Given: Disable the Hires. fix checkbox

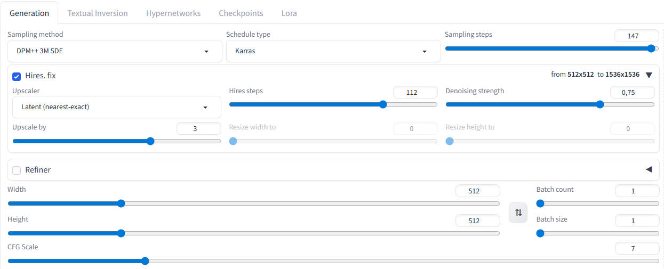Looking at the screenshot, I should click(x=17, y=76).
